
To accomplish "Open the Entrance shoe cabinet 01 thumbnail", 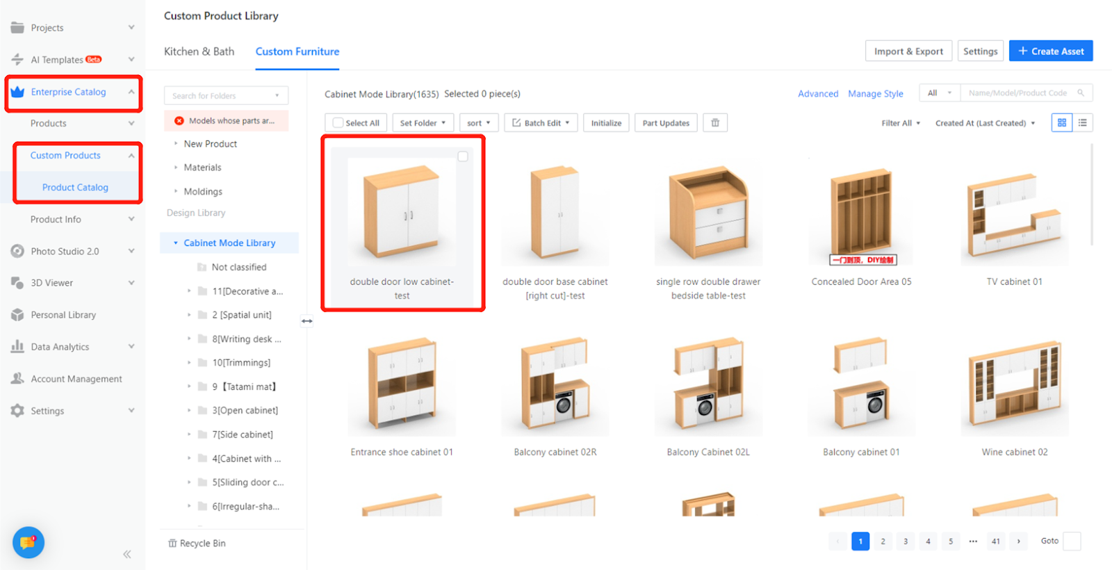I will coord(402,383).
